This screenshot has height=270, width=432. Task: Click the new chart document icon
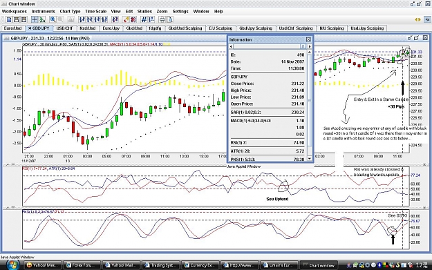[x=9, y=19]
